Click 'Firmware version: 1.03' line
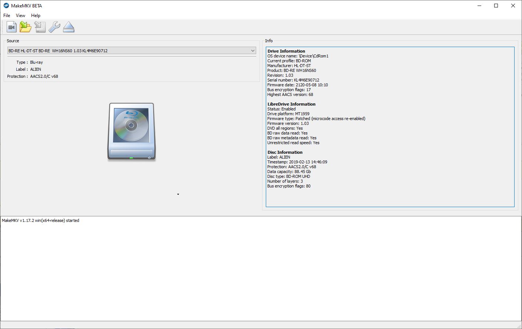Screen dimensions: 522x329 tap(288, 123)
